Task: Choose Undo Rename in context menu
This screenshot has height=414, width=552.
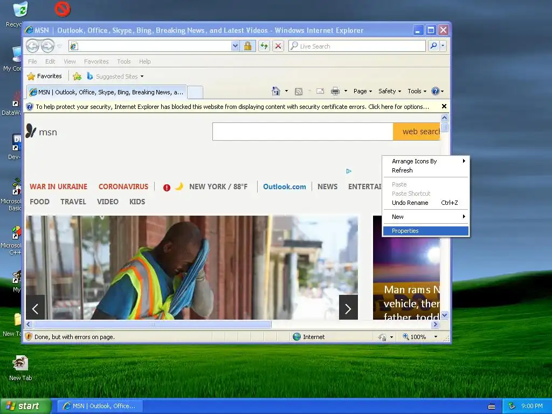Action: [x=426, y=203]
